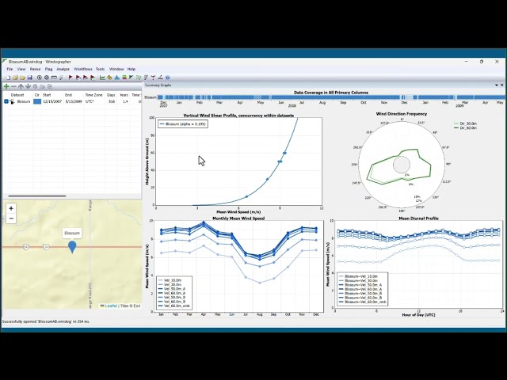Click the start date 12/15/2007 cell
507x380 pixels.
52,101
